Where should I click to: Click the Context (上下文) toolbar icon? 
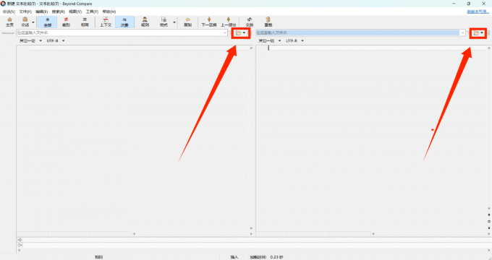click(106, 22)
